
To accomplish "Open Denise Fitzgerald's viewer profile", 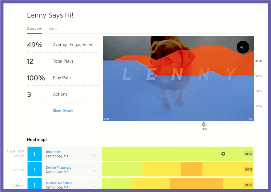I will 59,167.
